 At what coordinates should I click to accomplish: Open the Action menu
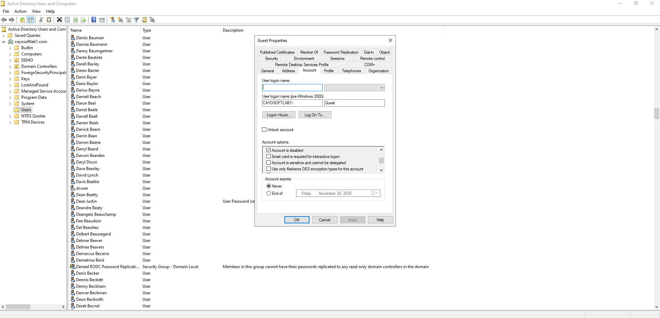click(20, 11)
